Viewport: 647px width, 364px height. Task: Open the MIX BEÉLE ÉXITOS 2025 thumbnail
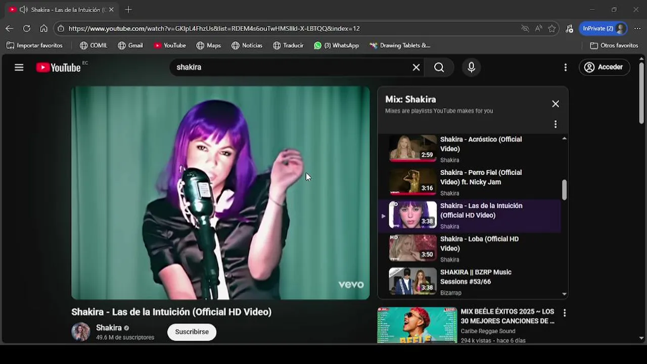point(417,325)
